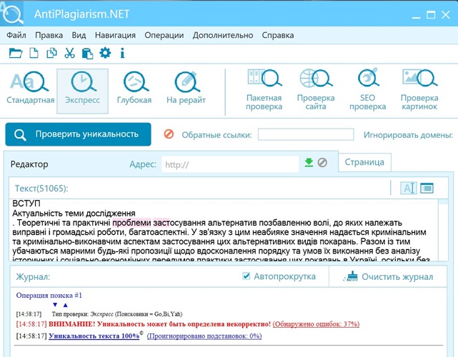
Task: Switch to the Редактор tab
Action: (29, 164)
